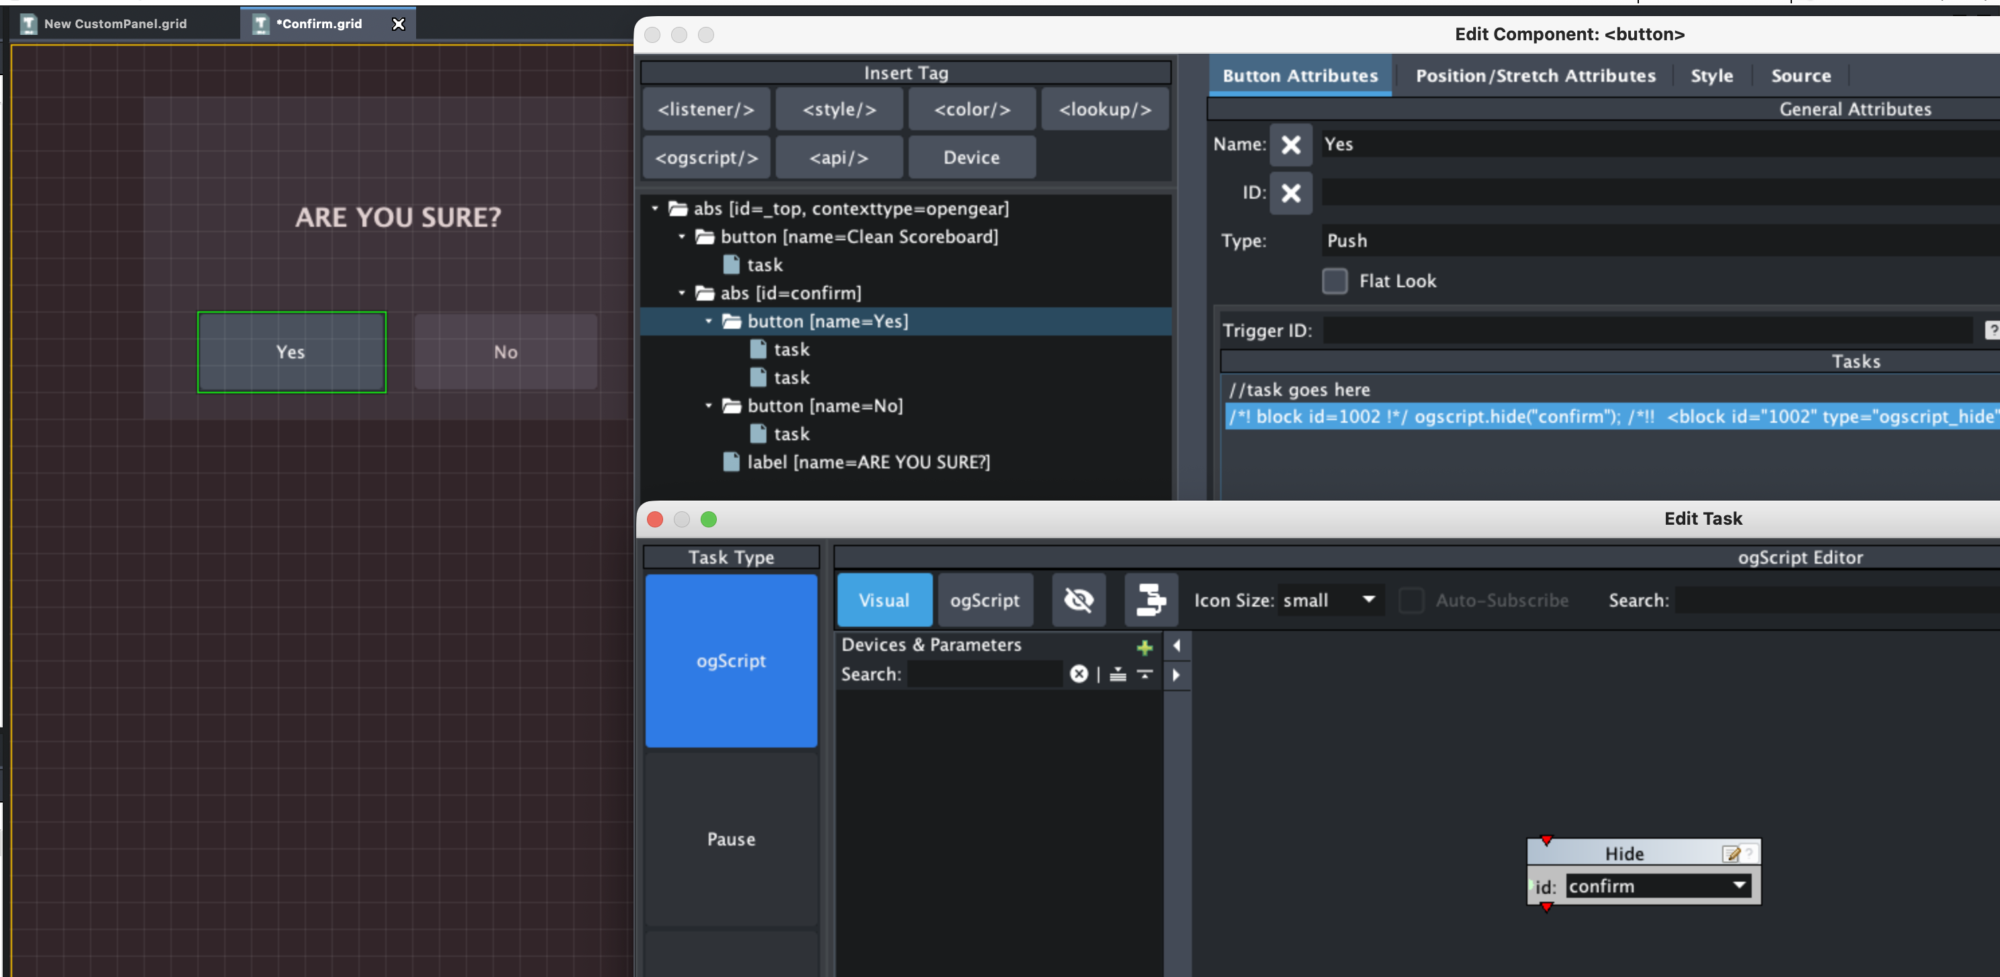The image size is (2000, 977).
Task: Click X icon next to Name field
Action: click(1291, 144)
